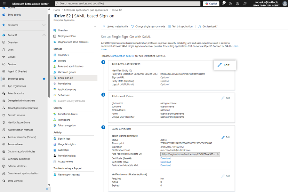Screen dimensions: 288x192
Task: Open the more options ellipsis beside title
Action: pyautogui.click(x=120, y=16)
